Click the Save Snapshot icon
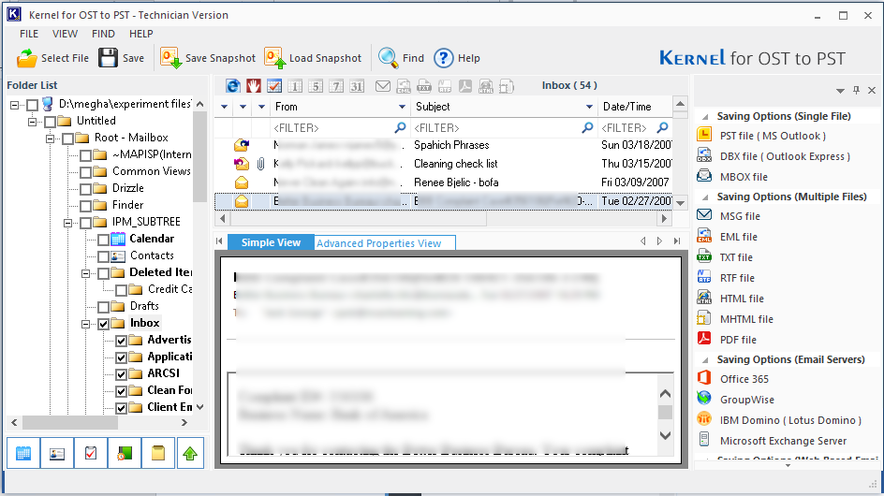Viewport: 884px width, 496px height. point(170,58)
